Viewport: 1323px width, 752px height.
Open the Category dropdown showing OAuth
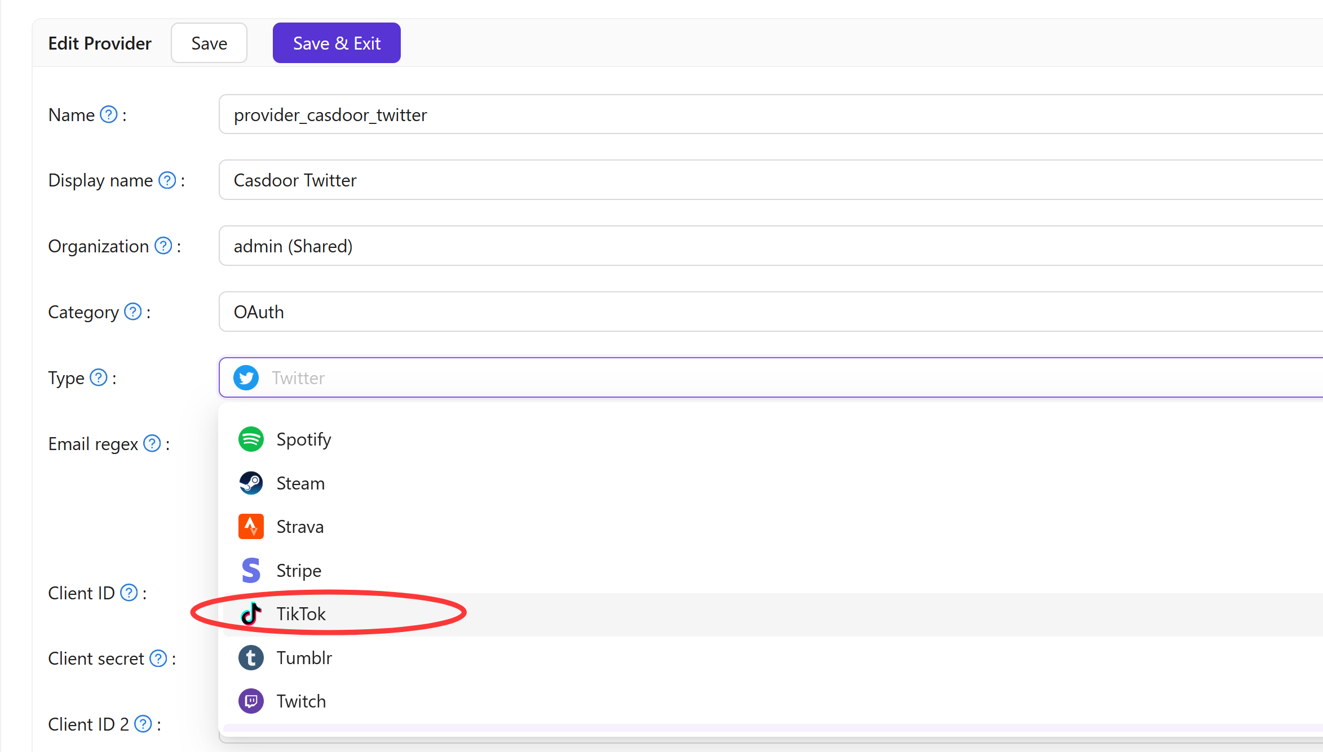tap(771, 312)
